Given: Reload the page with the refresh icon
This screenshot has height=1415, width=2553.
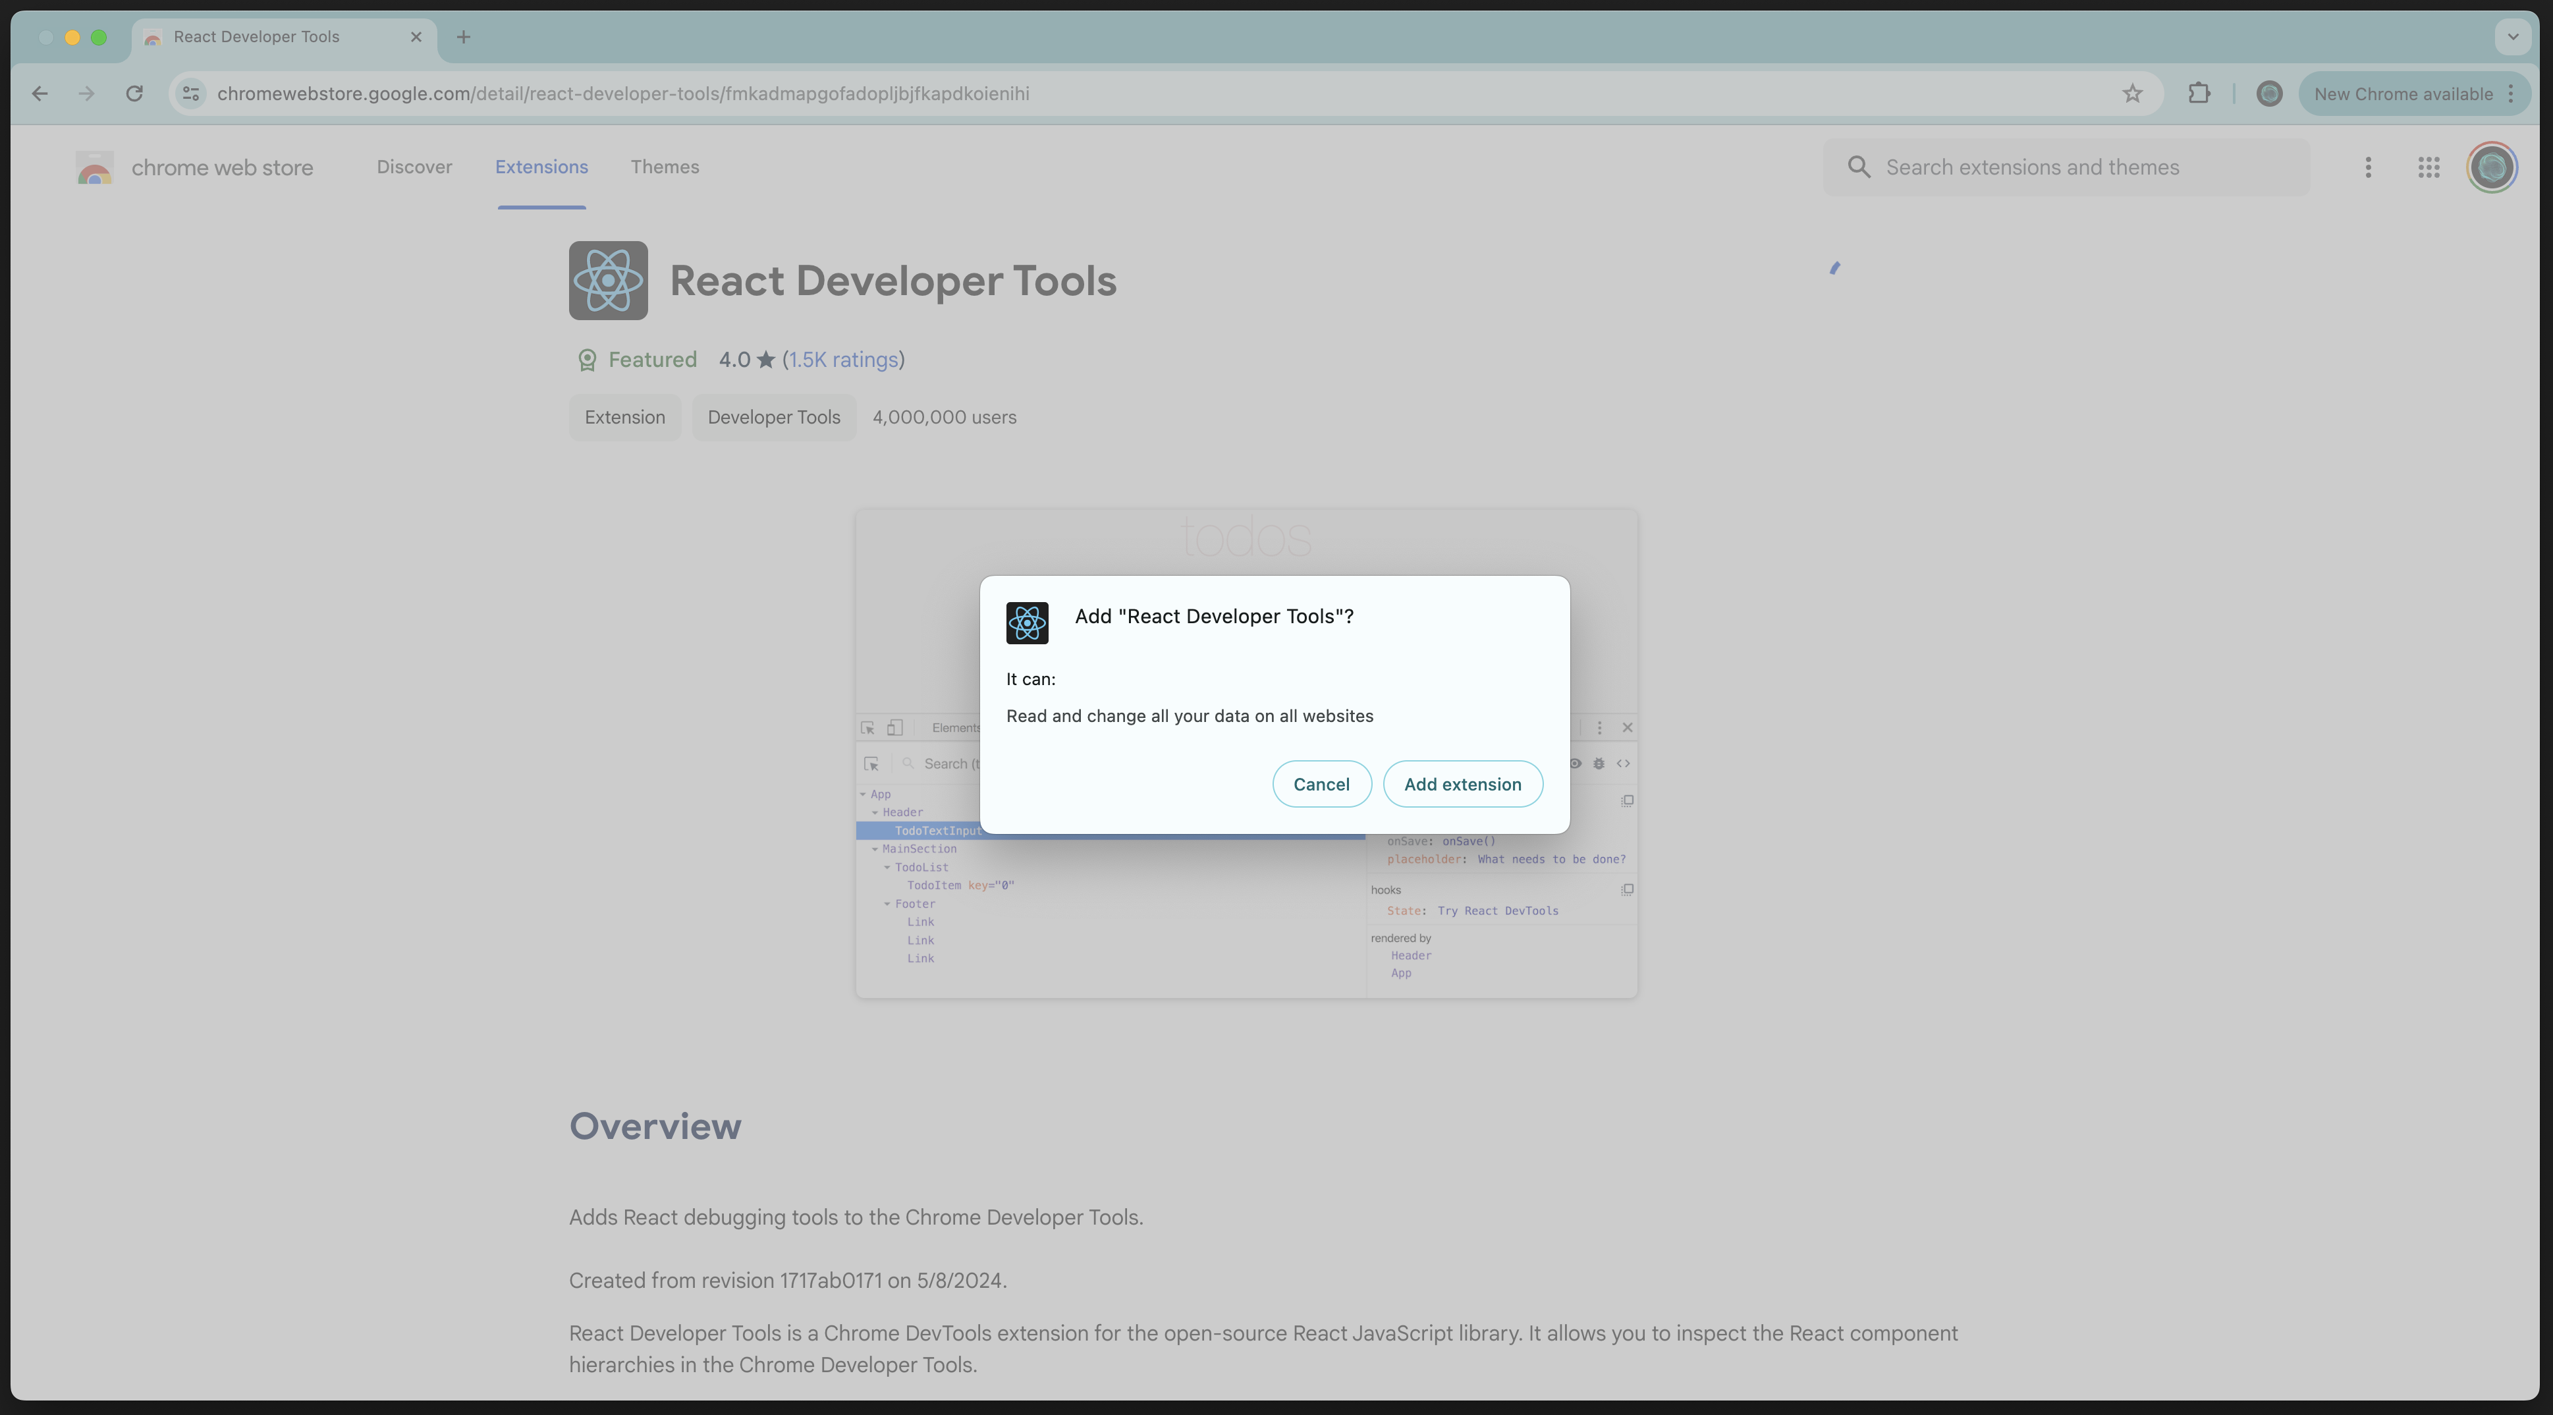Looking at the screenshot, I should click(135, 93).
